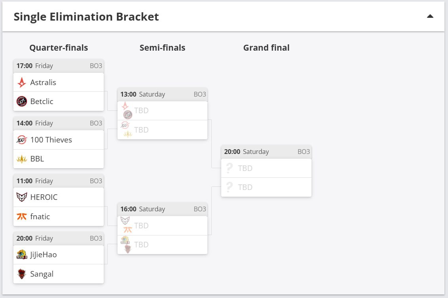
Task: Click the HEROIC team logo
Action: (22, 197)
